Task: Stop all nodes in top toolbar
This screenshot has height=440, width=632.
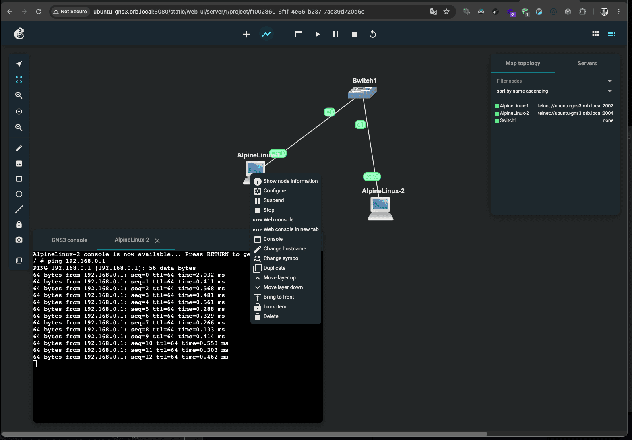Action: 354,34
